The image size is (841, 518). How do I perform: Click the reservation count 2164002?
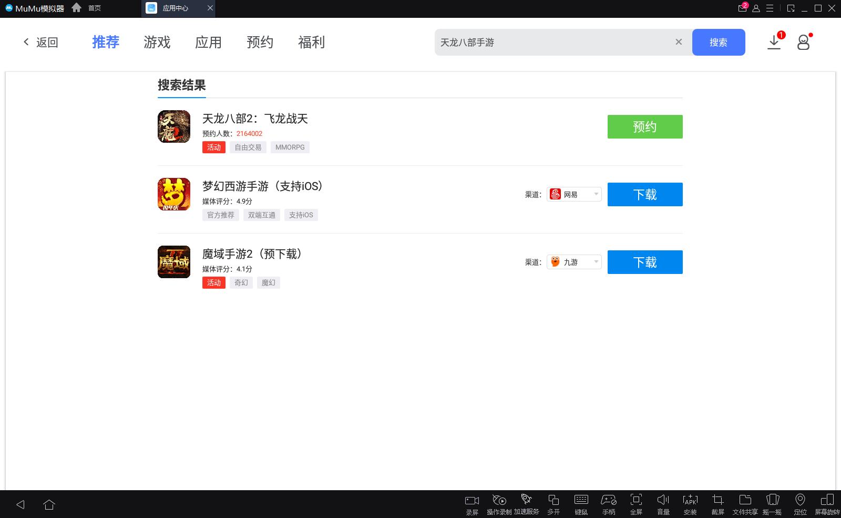point(249,134)
